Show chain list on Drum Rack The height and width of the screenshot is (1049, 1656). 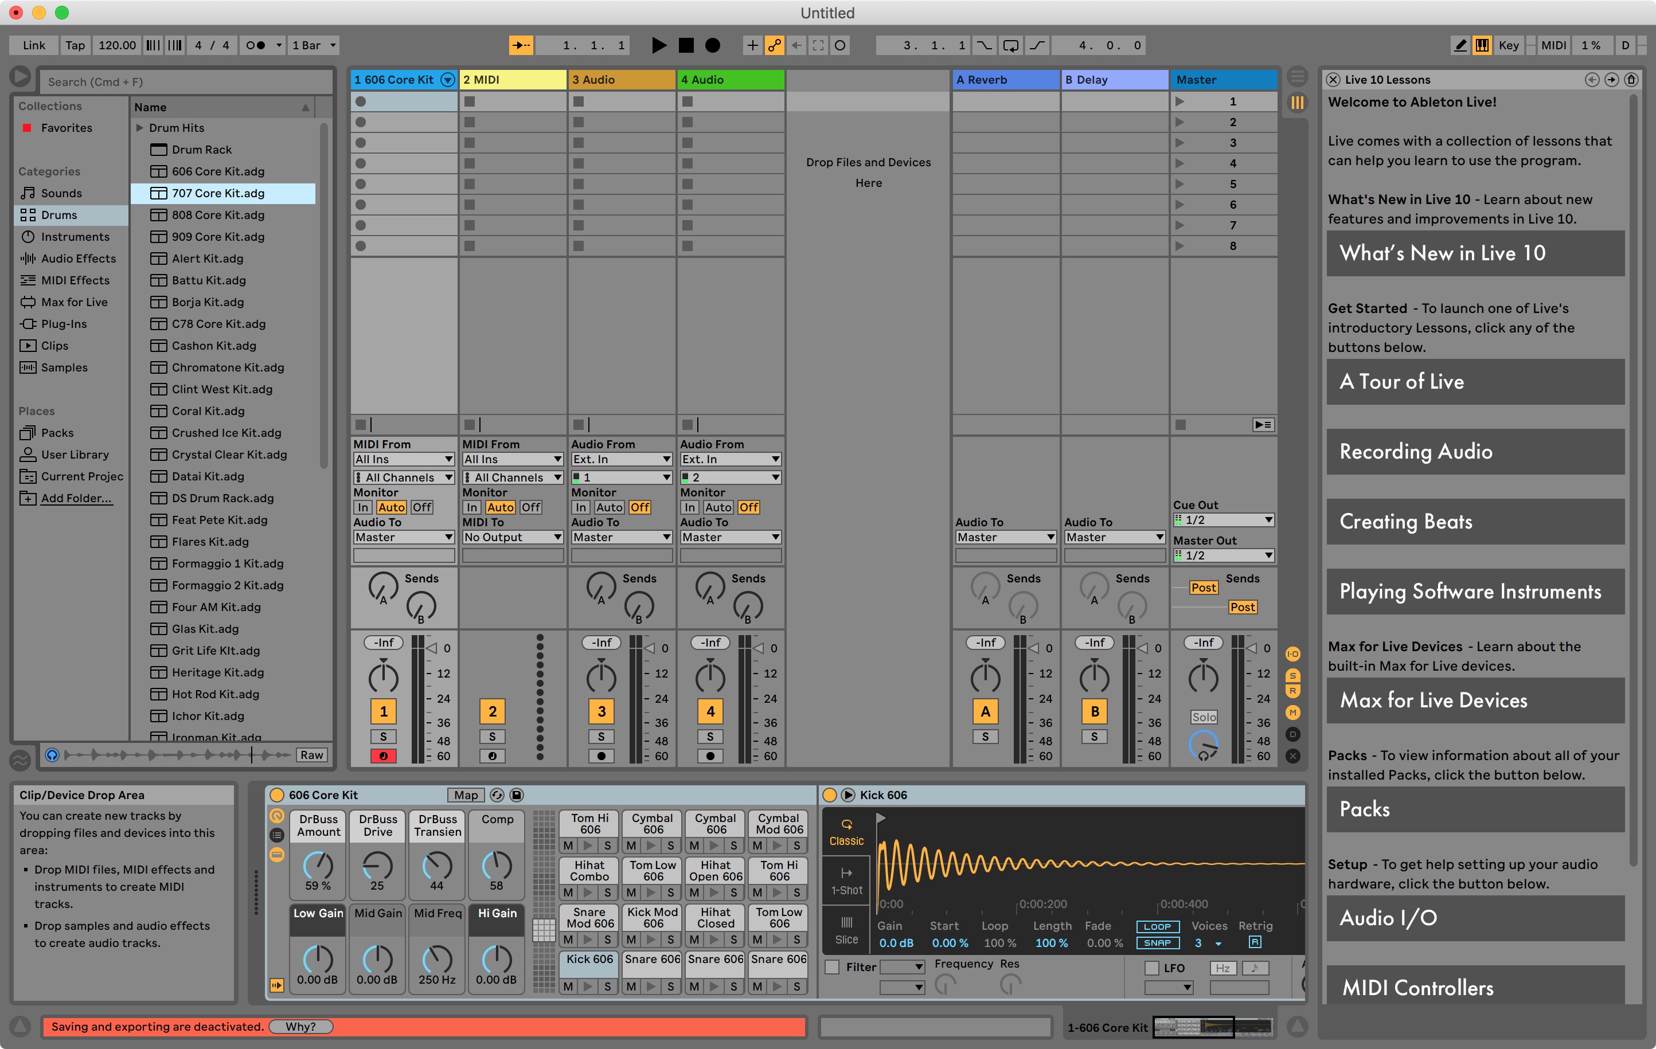pos(276,835)
